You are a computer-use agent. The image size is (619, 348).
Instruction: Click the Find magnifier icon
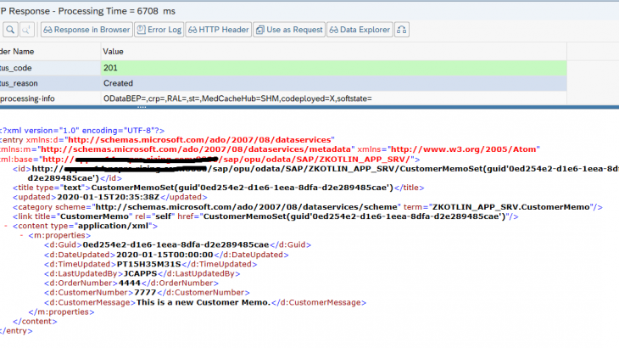pyautogui.click(x=11, y=30)
